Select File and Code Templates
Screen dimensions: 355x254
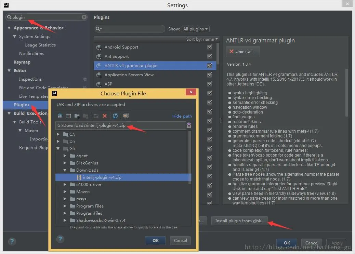point(43,88)
